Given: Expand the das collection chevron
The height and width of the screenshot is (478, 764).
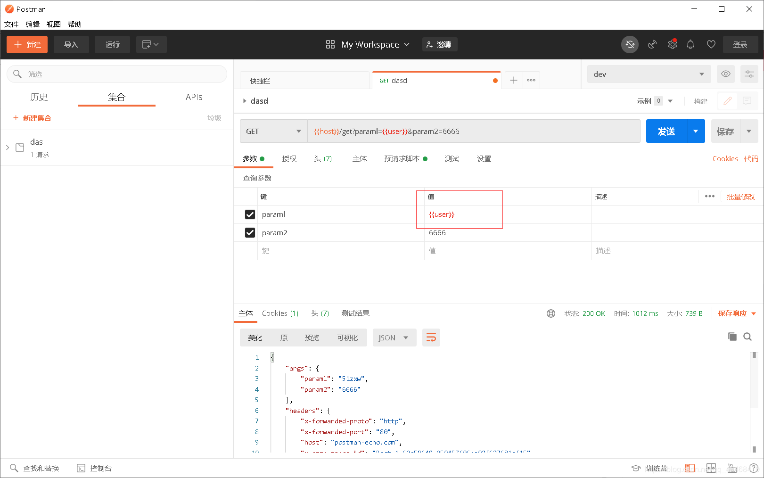Looking at the screenshot, I should (x=8, y=148).
